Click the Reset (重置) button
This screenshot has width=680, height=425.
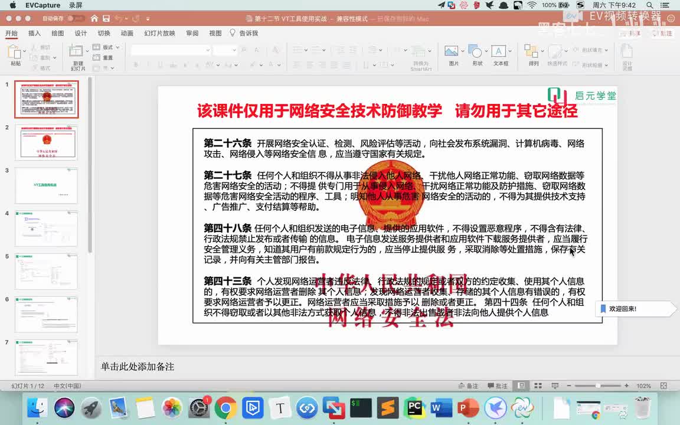pos(103,57)
